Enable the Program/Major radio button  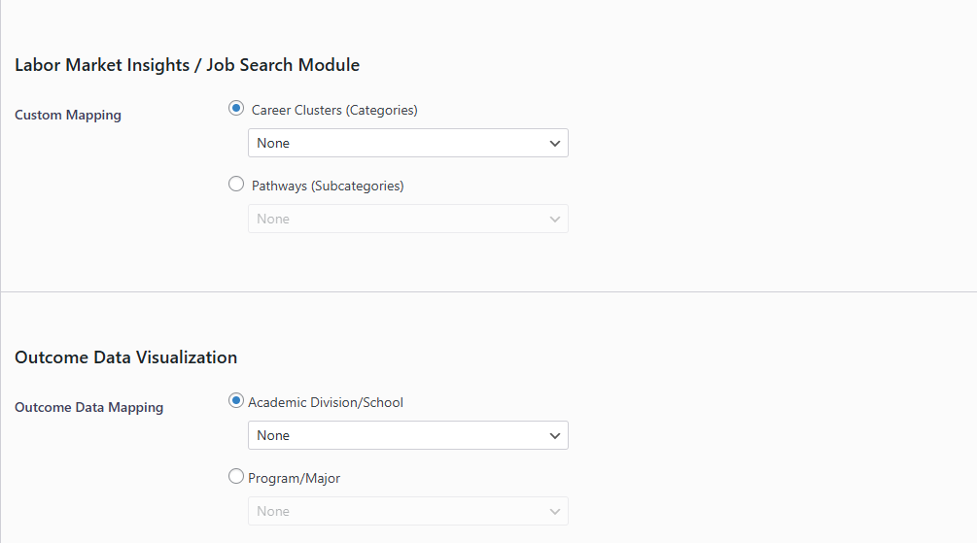[x=236, y=477]
